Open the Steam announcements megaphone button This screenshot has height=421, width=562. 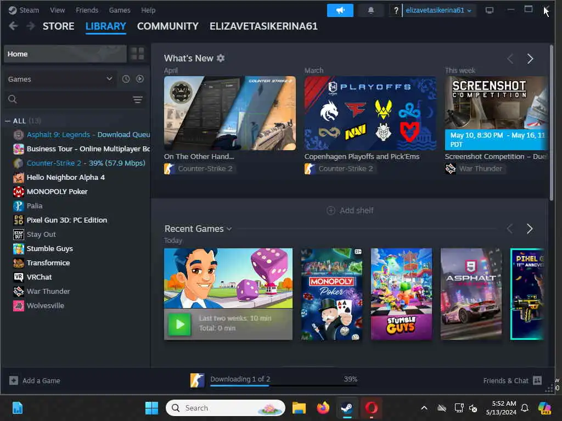(x=340, y=10)
